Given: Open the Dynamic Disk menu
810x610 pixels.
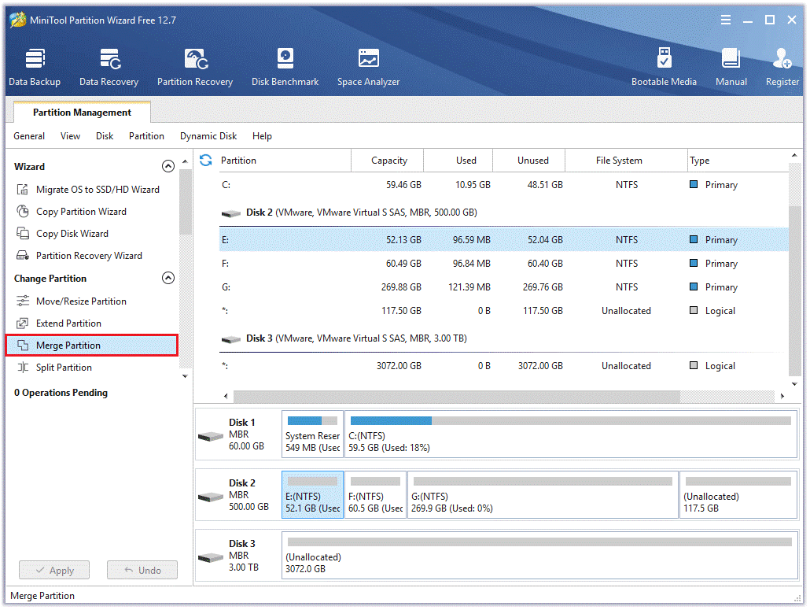Looking at the screenshot, I should click(x=208, y=136).
